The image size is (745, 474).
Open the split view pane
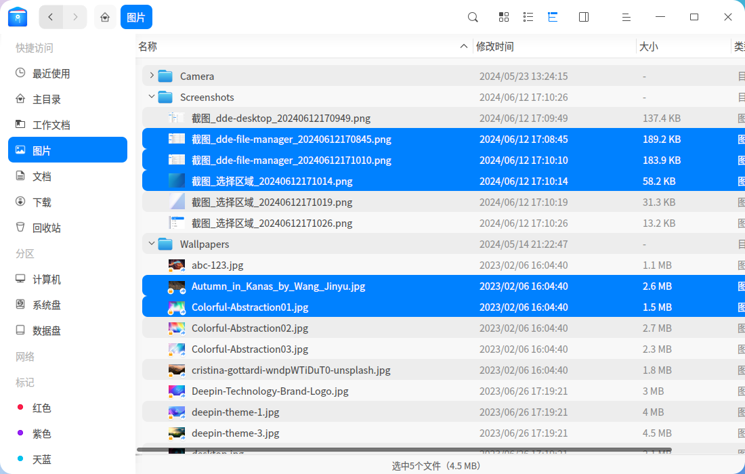coord(583,17)
